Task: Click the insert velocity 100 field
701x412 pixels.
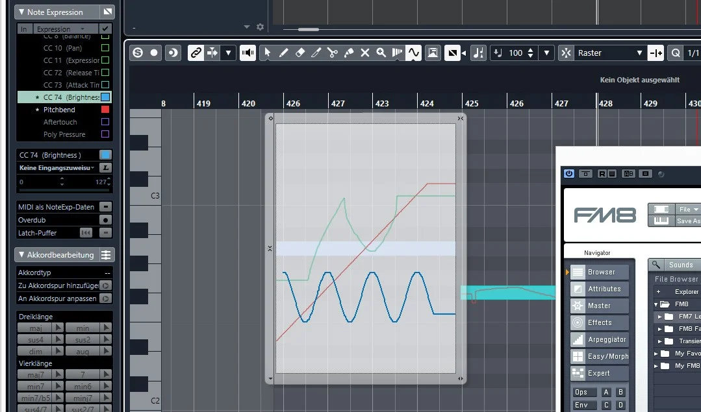Action: click(x=515, y=53)
